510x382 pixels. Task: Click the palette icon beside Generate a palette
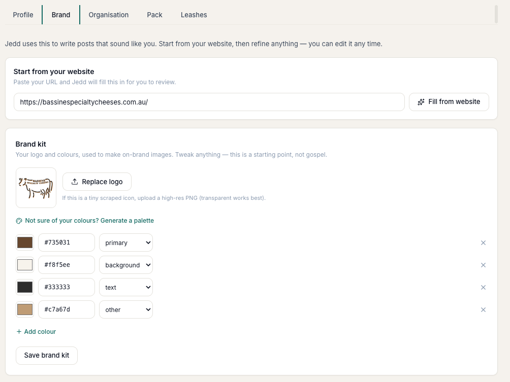(19, 221)
